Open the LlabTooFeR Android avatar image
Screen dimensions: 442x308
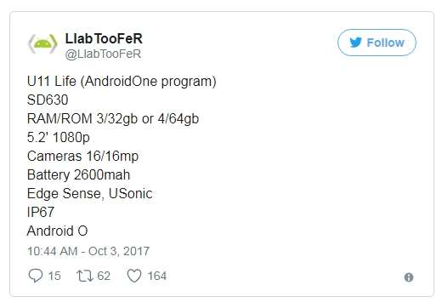42,44
